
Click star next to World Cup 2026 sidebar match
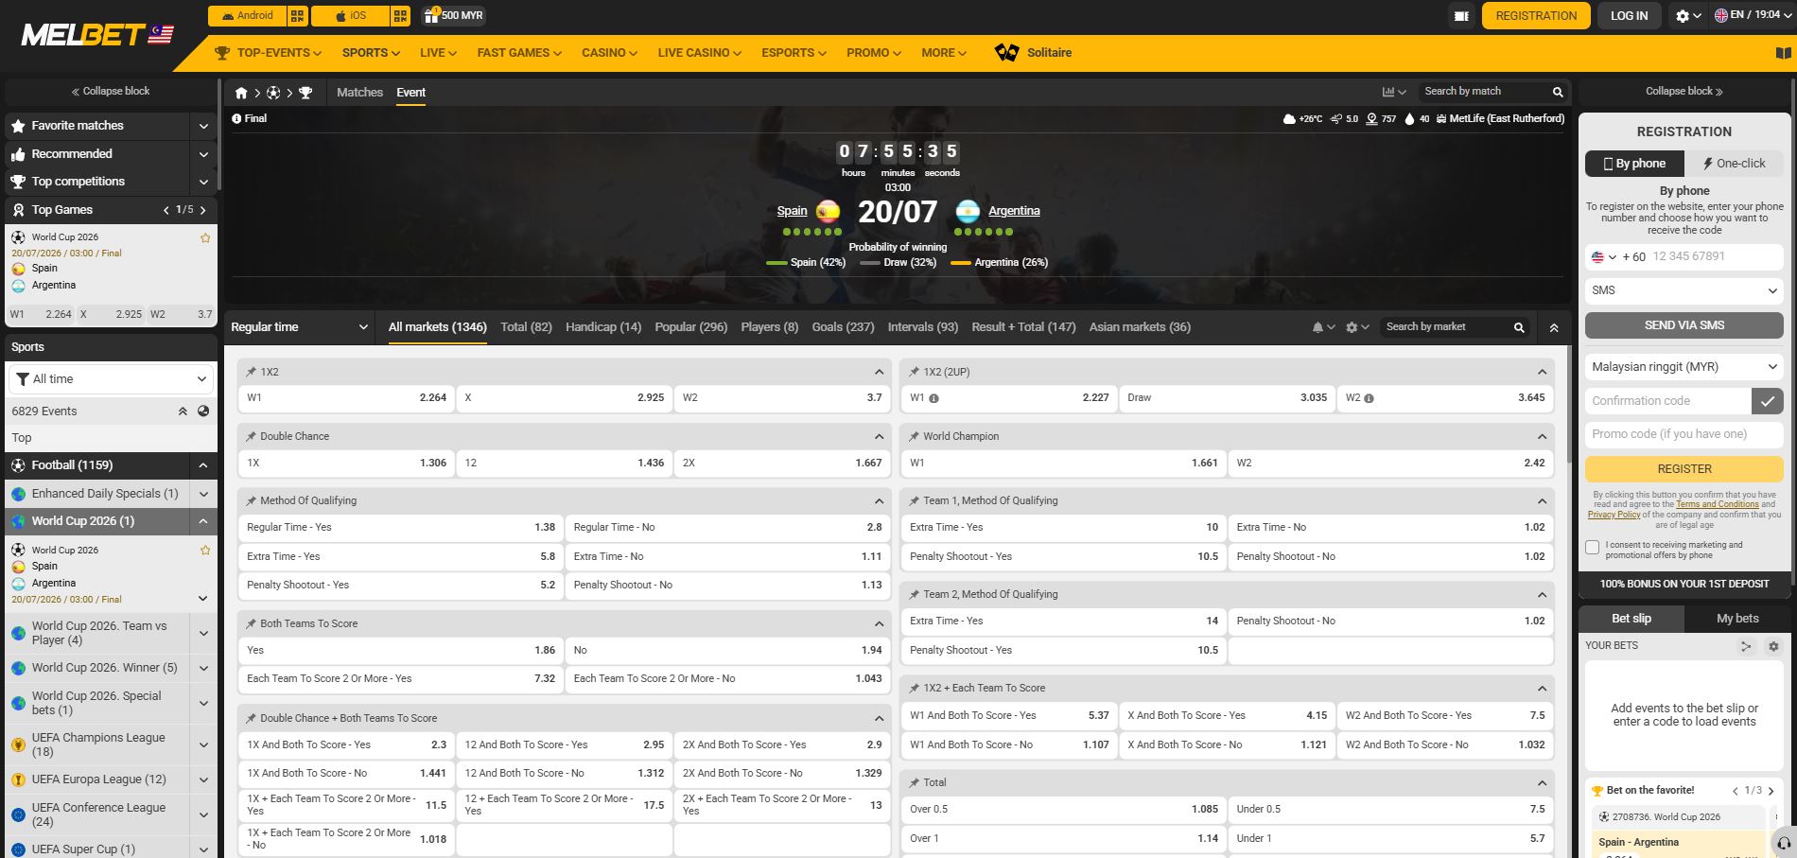click(205, 550)
